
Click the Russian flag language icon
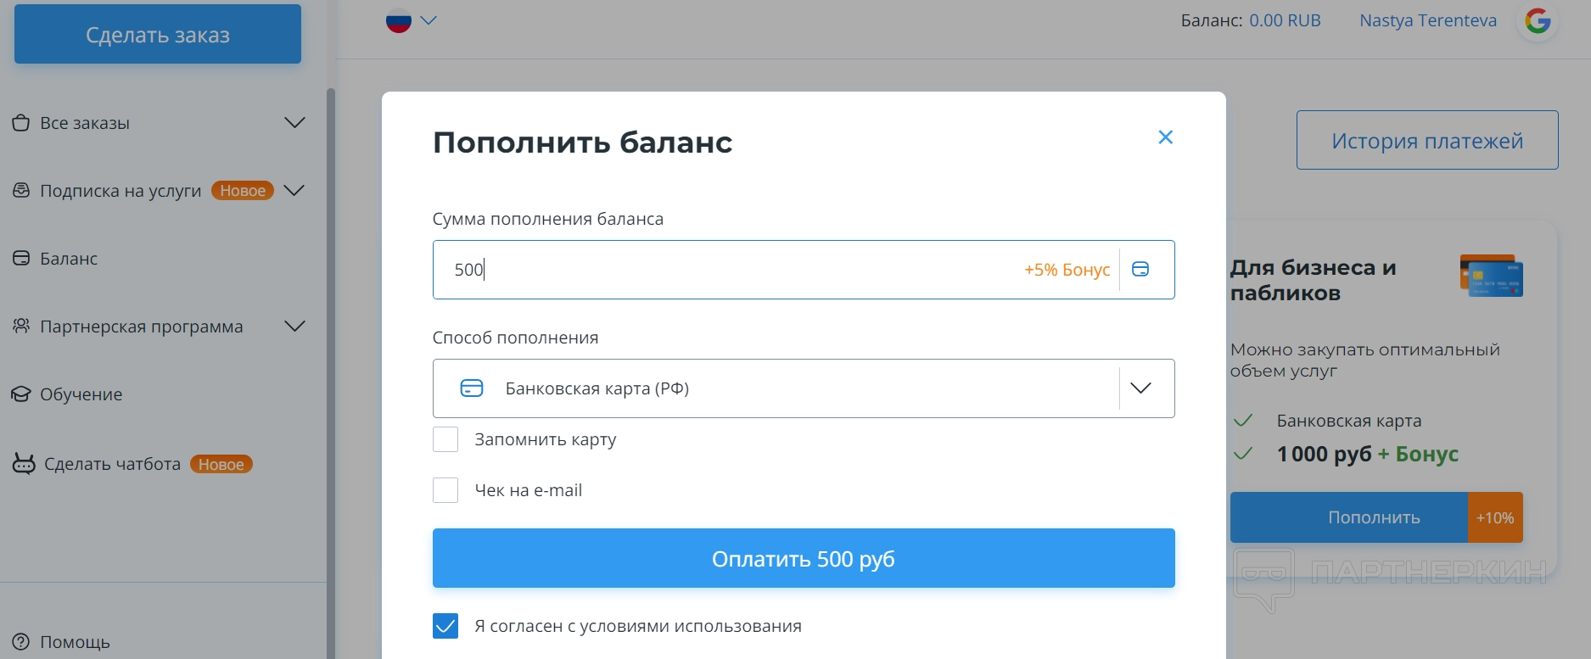point(399,20)
